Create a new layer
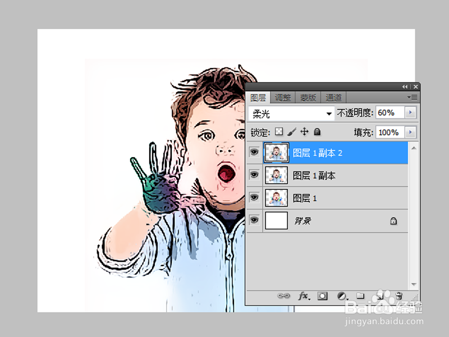This screenshot has width=449, height=337. click(381, 296)
